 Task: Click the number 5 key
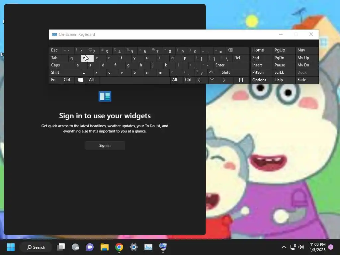131,50
